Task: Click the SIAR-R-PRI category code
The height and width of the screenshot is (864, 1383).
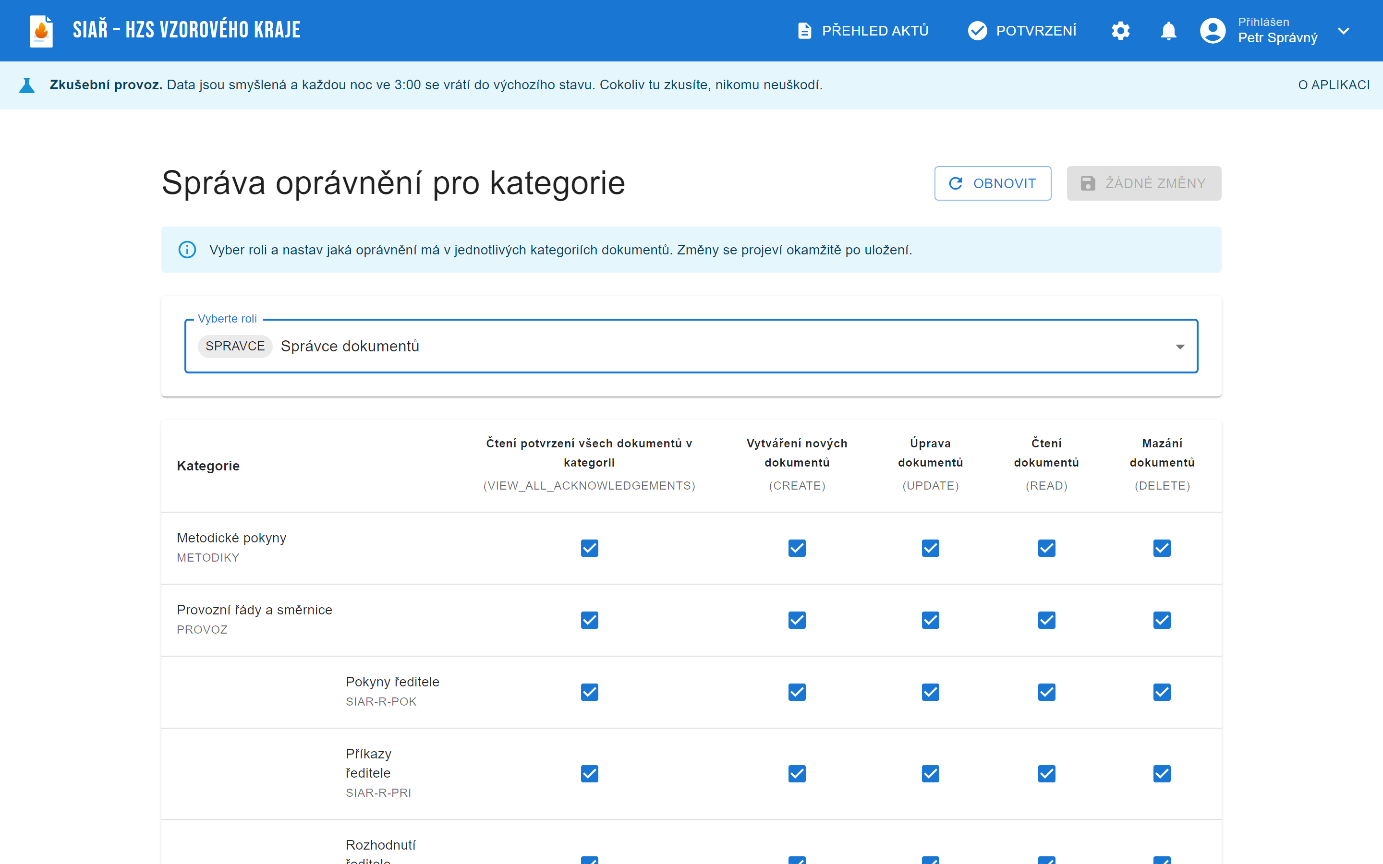Action: pos(378,793)
